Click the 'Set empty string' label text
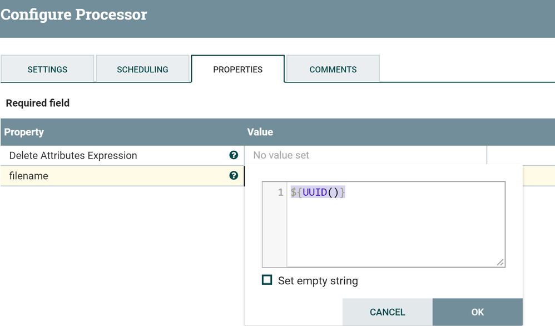The width and height of the screenshot is (555, 326). click(x=318, y=281)
